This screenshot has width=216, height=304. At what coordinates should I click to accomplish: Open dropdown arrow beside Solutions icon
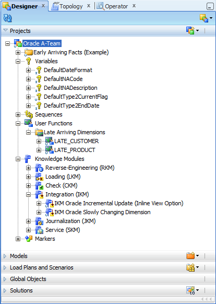pos(197,290)
